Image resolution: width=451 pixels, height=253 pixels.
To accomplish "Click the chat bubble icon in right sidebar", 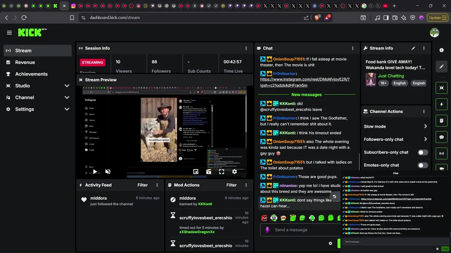I will (441, 137).
